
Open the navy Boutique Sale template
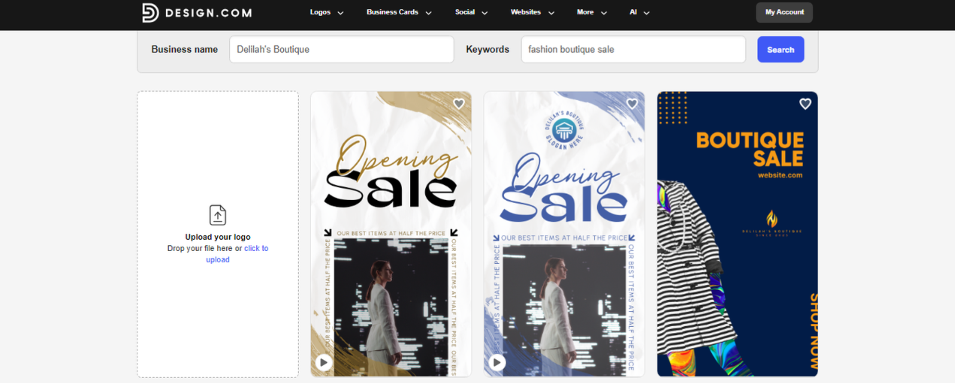[737, 234]
